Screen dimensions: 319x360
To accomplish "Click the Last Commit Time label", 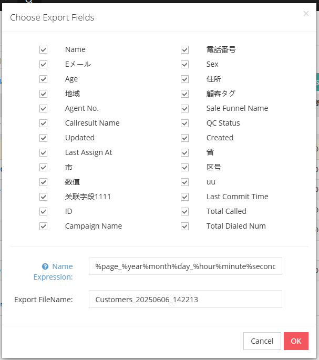I will coord(237,197).
